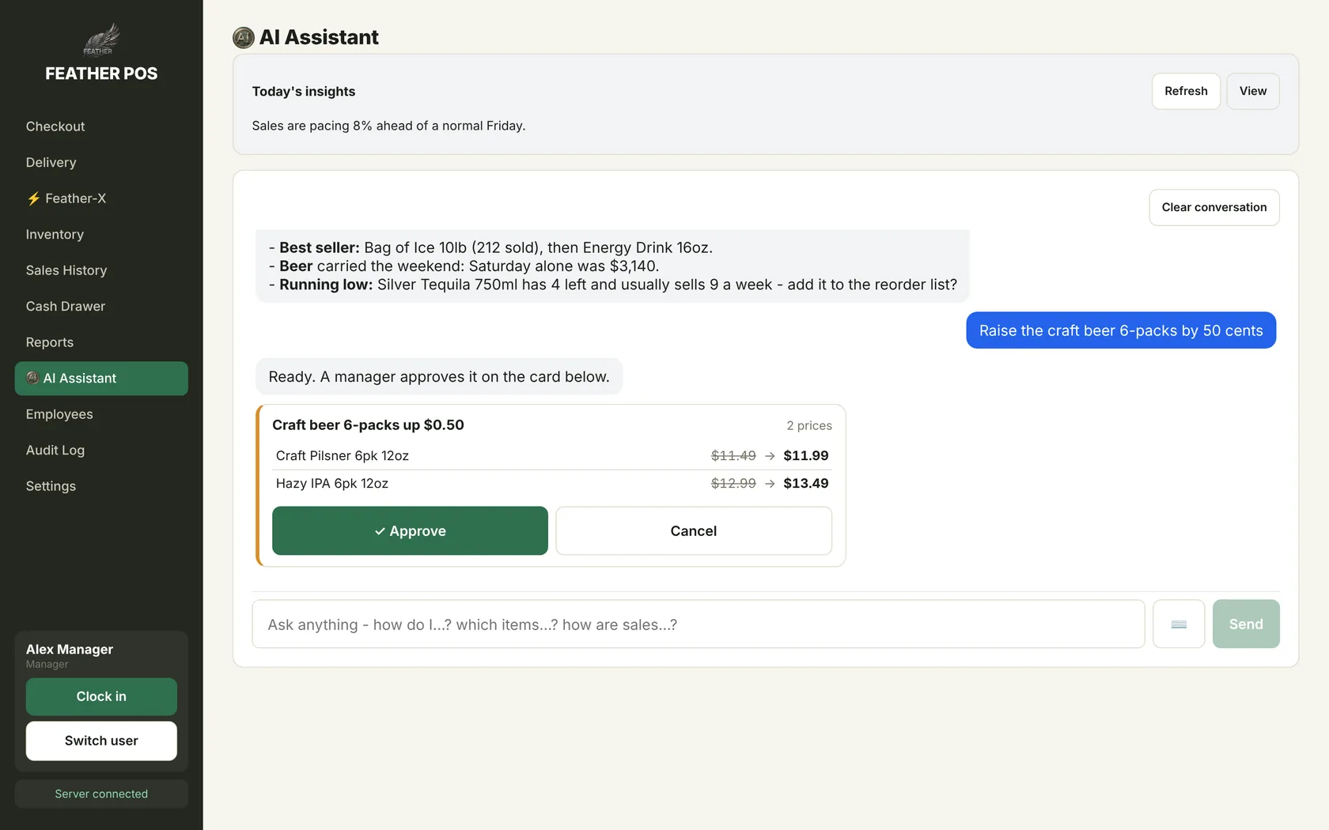This screenshot has height=830, width=1329.
Task: Click the '2 prices' count label
Action: click(x=809, y=425)
